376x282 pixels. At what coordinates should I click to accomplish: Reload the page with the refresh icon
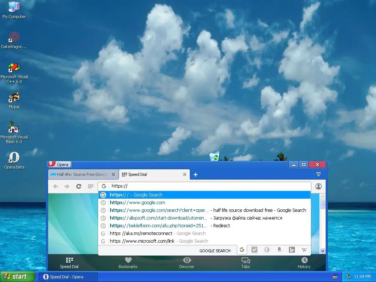(x=79, y=186)
